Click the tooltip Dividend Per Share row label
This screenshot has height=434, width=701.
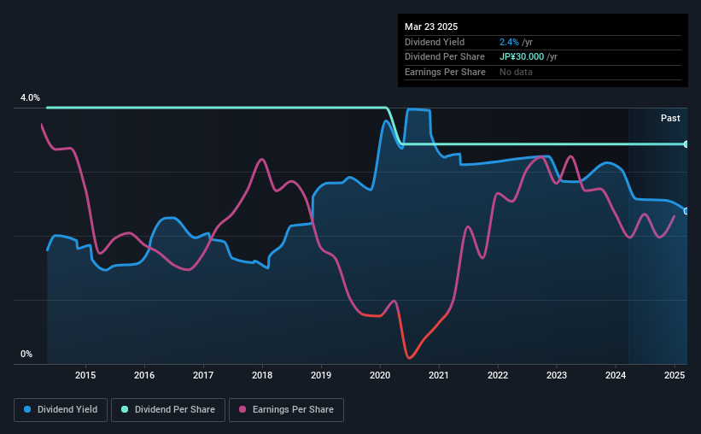pyautogui.click(x=444, y=57)
